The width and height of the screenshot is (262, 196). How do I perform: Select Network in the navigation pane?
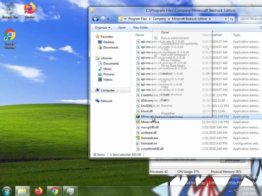(106, 101)
